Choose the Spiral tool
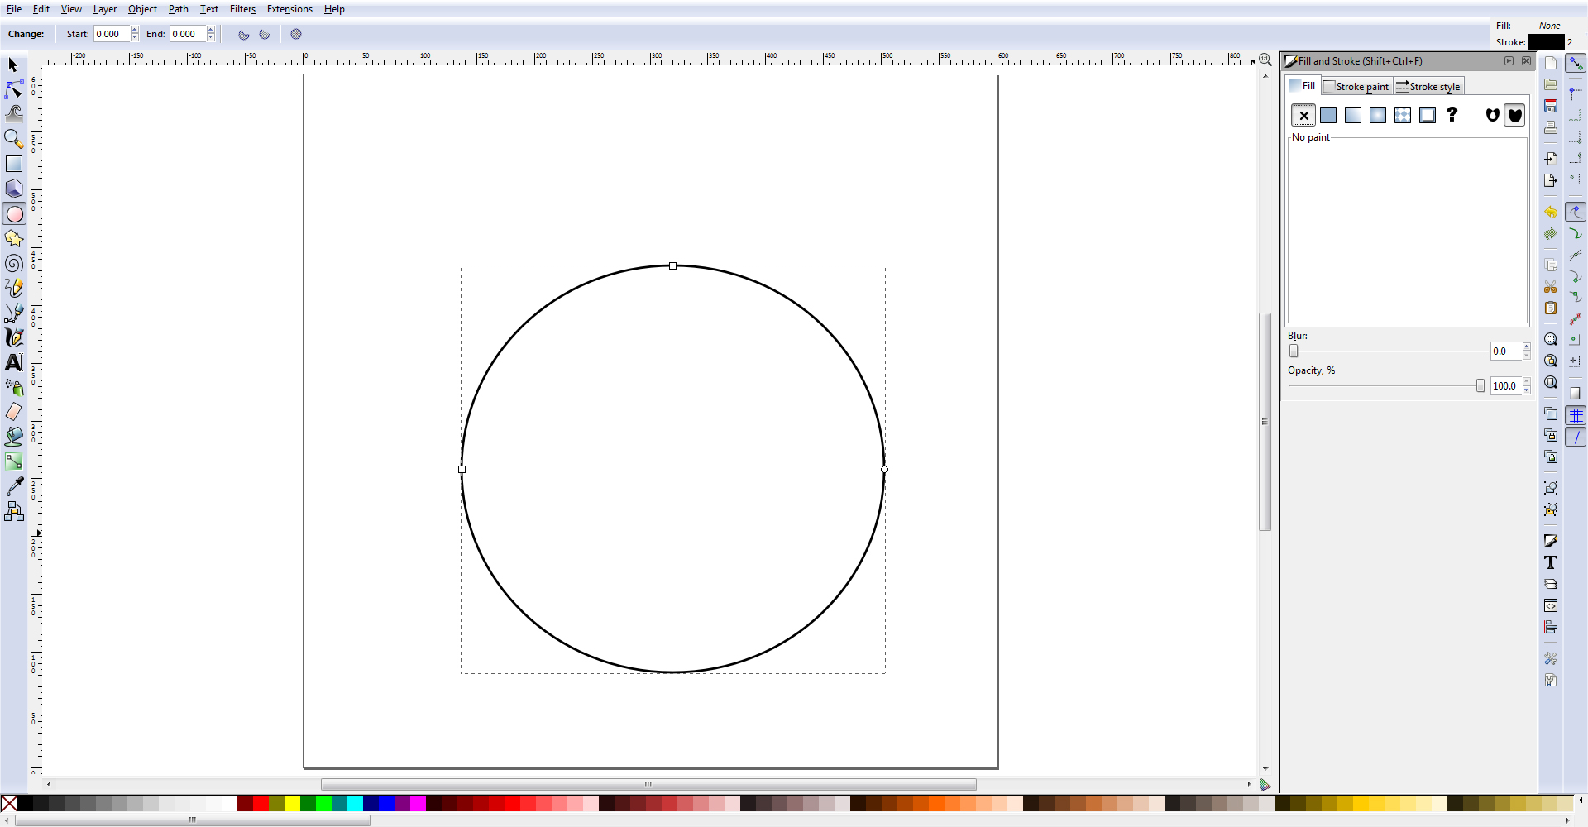This screenshot has width=1588, height=827. 13,263
